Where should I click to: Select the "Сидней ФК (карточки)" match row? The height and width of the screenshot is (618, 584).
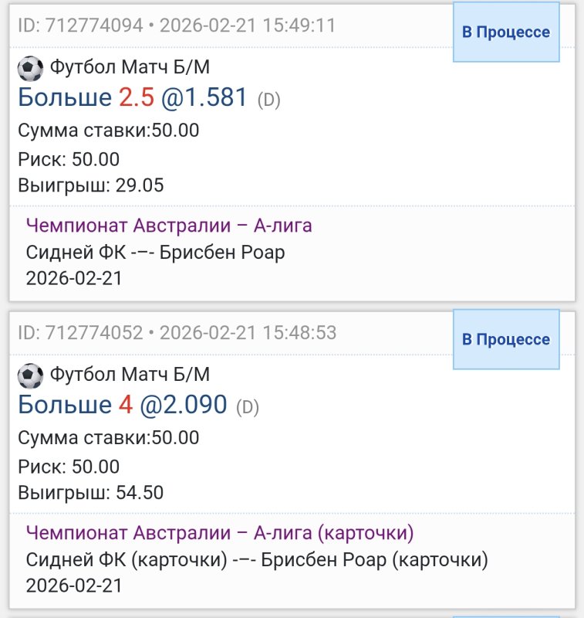click(x=257, y=560)
